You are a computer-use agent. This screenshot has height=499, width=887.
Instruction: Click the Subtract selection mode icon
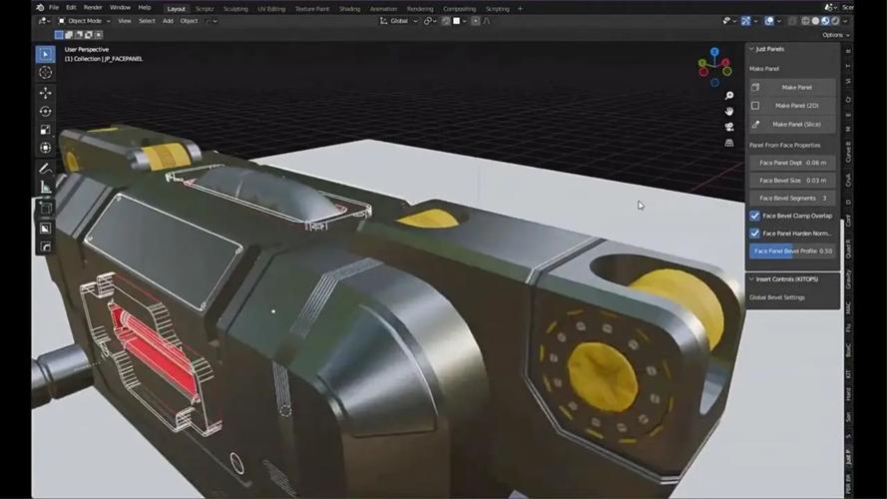(x=79, y=35)
